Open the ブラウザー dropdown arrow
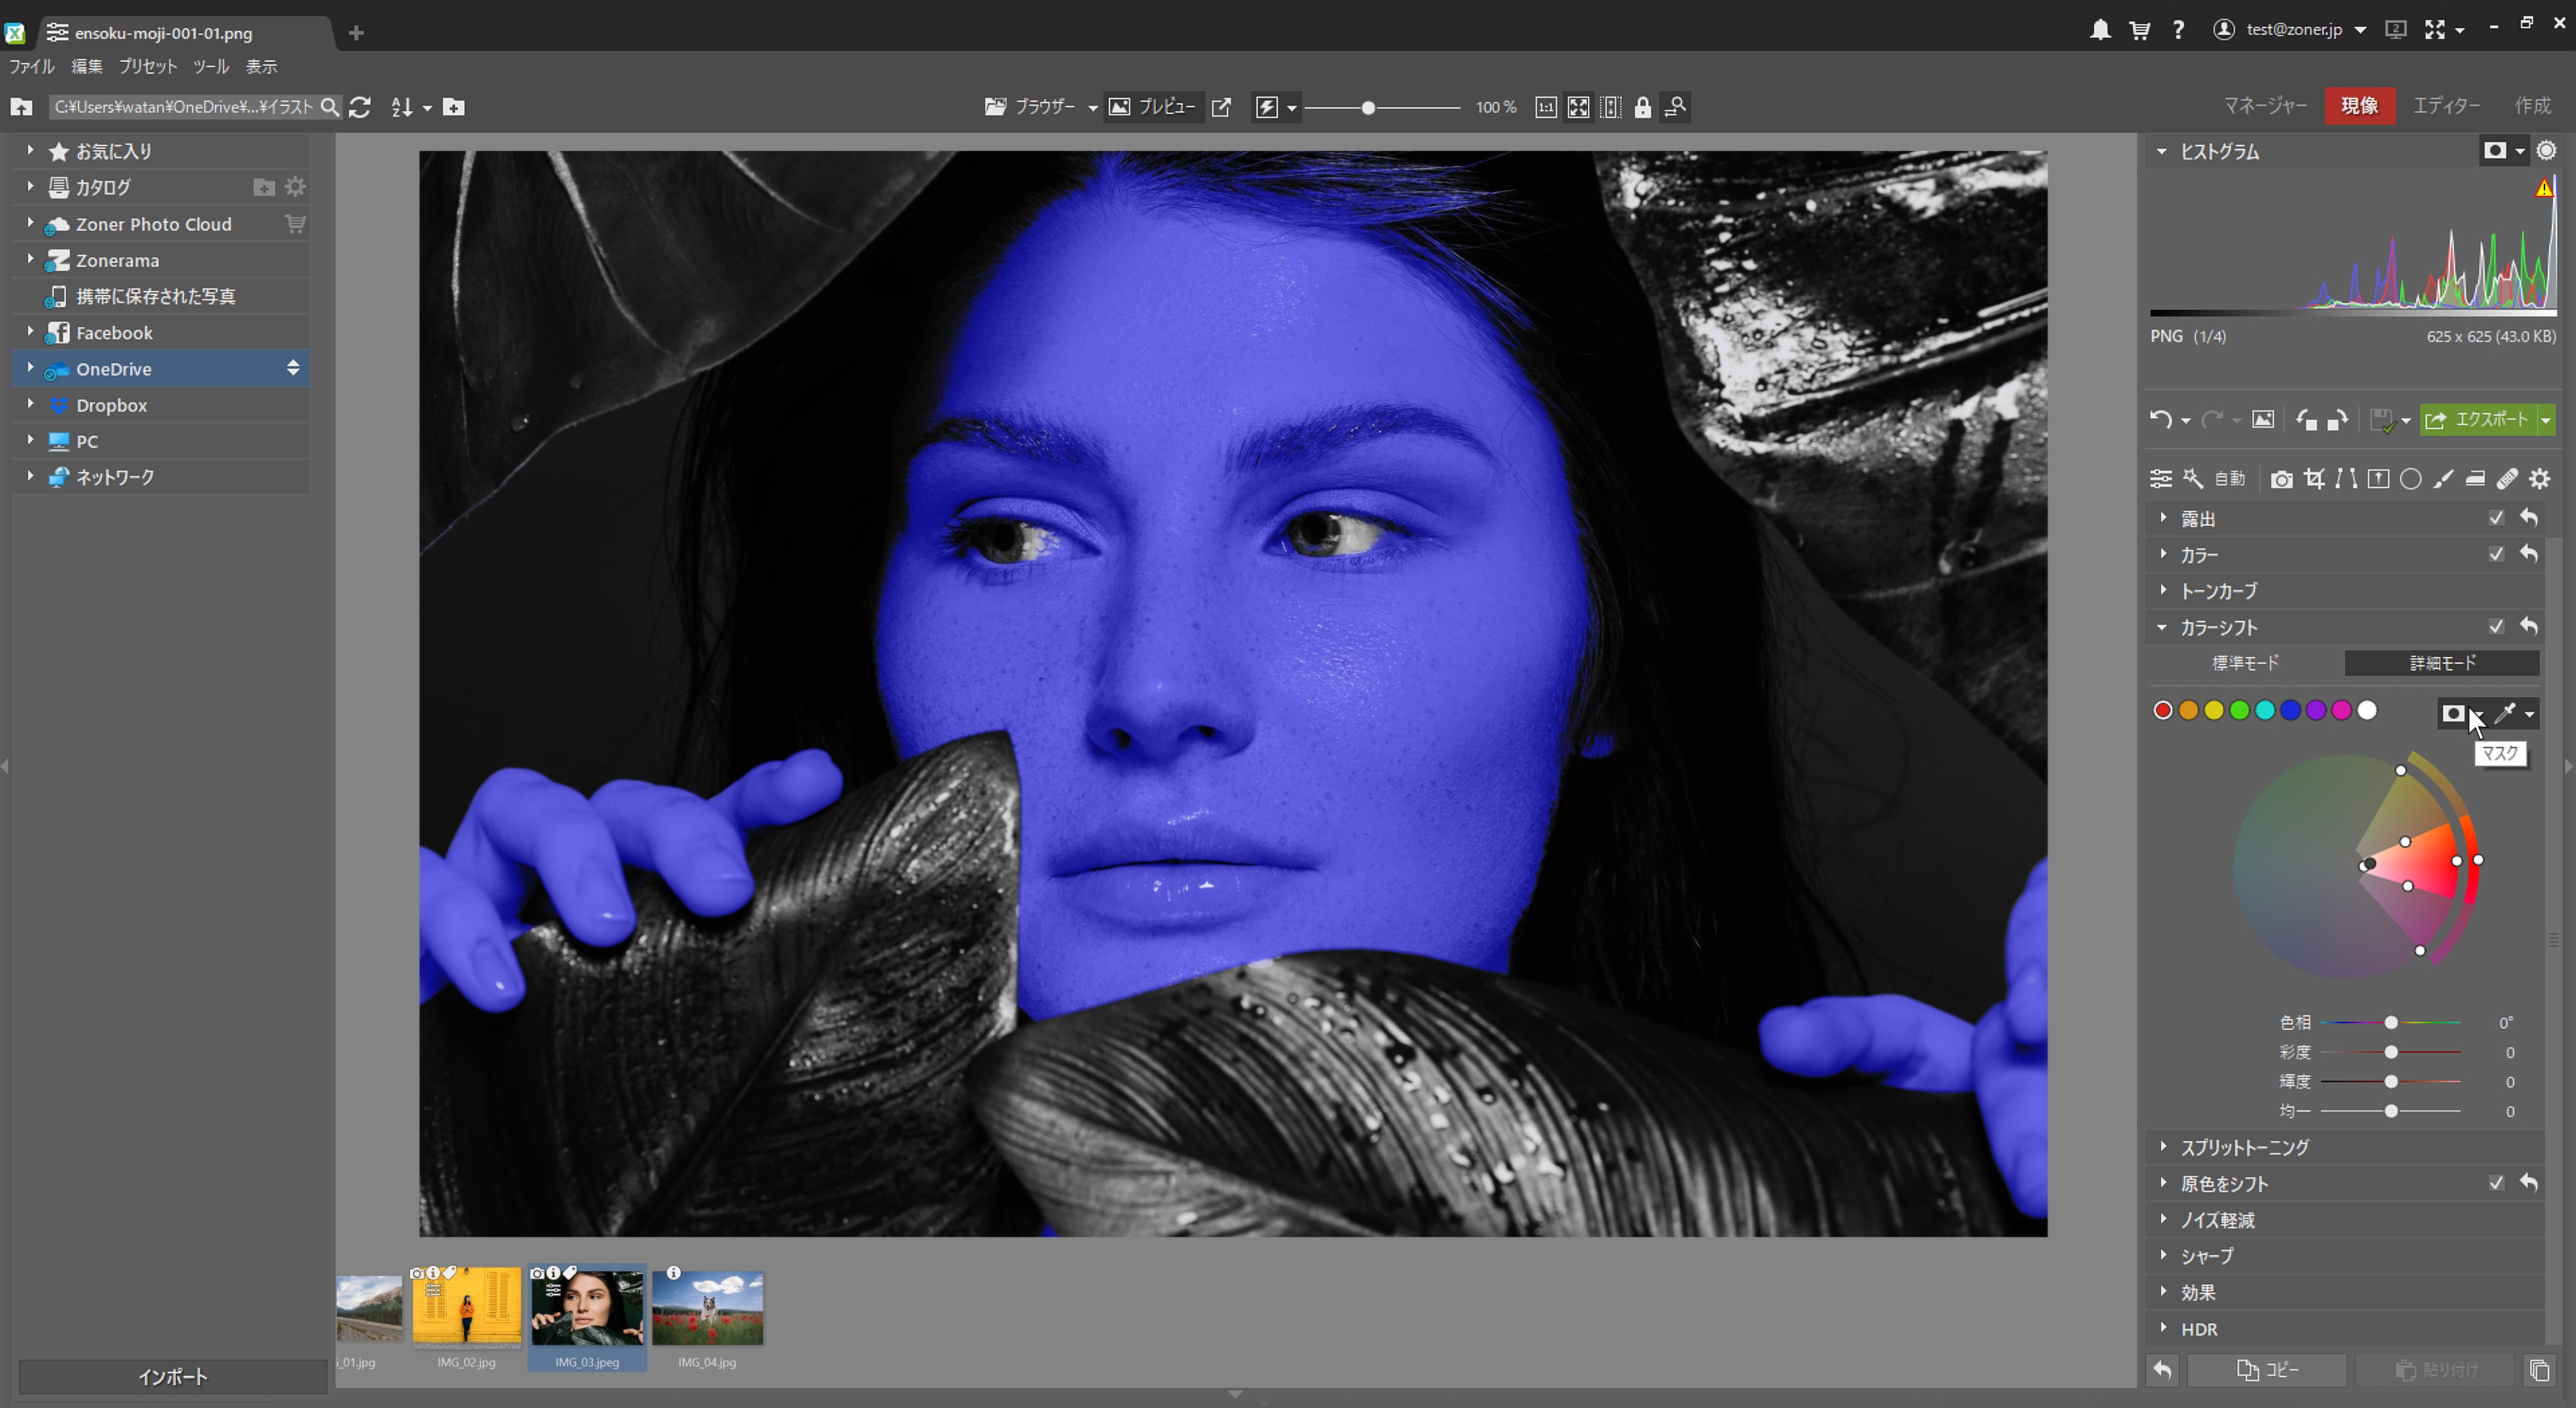This screenshot has width=2576, height=1408. click(1092, 108)
